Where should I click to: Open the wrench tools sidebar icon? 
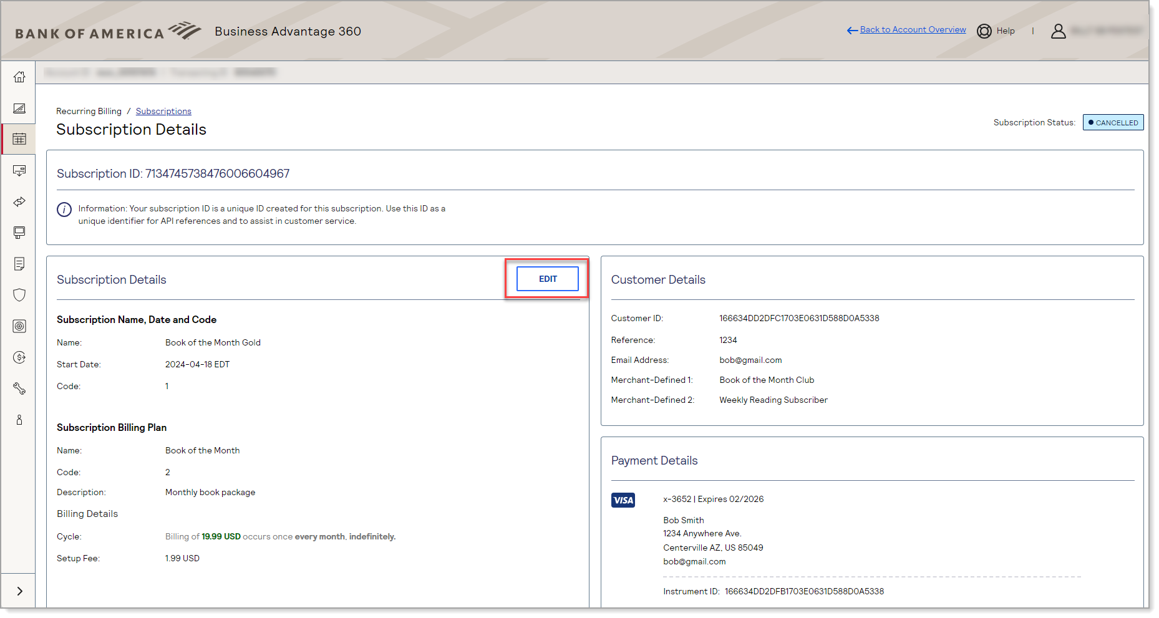coord(19,389)
